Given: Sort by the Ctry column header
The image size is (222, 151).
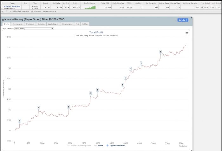Looking at the screenshot, I should (x=25, y=3).
